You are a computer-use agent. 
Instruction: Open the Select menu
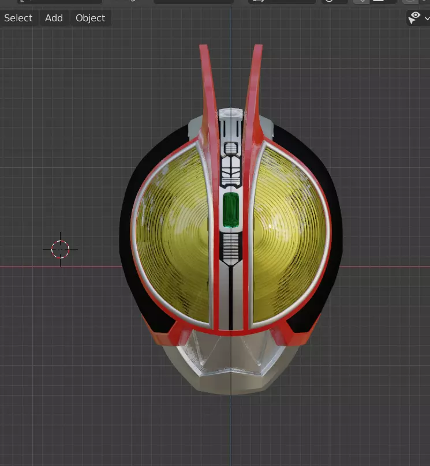tap(18, 18)
